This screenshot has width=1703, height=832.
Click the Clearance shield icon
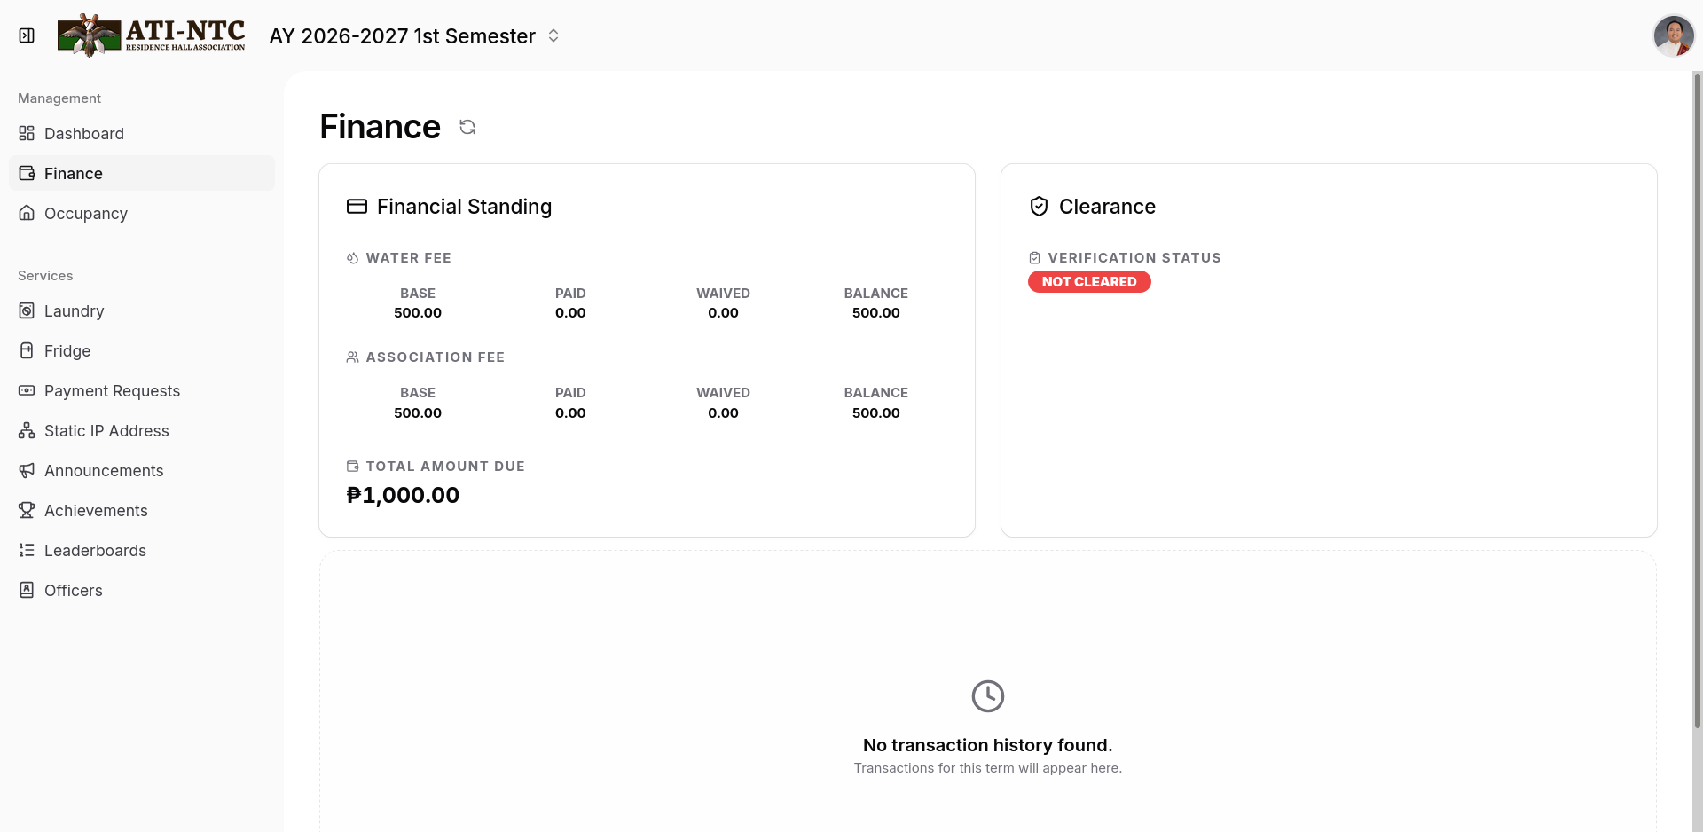pos(1039,207)
